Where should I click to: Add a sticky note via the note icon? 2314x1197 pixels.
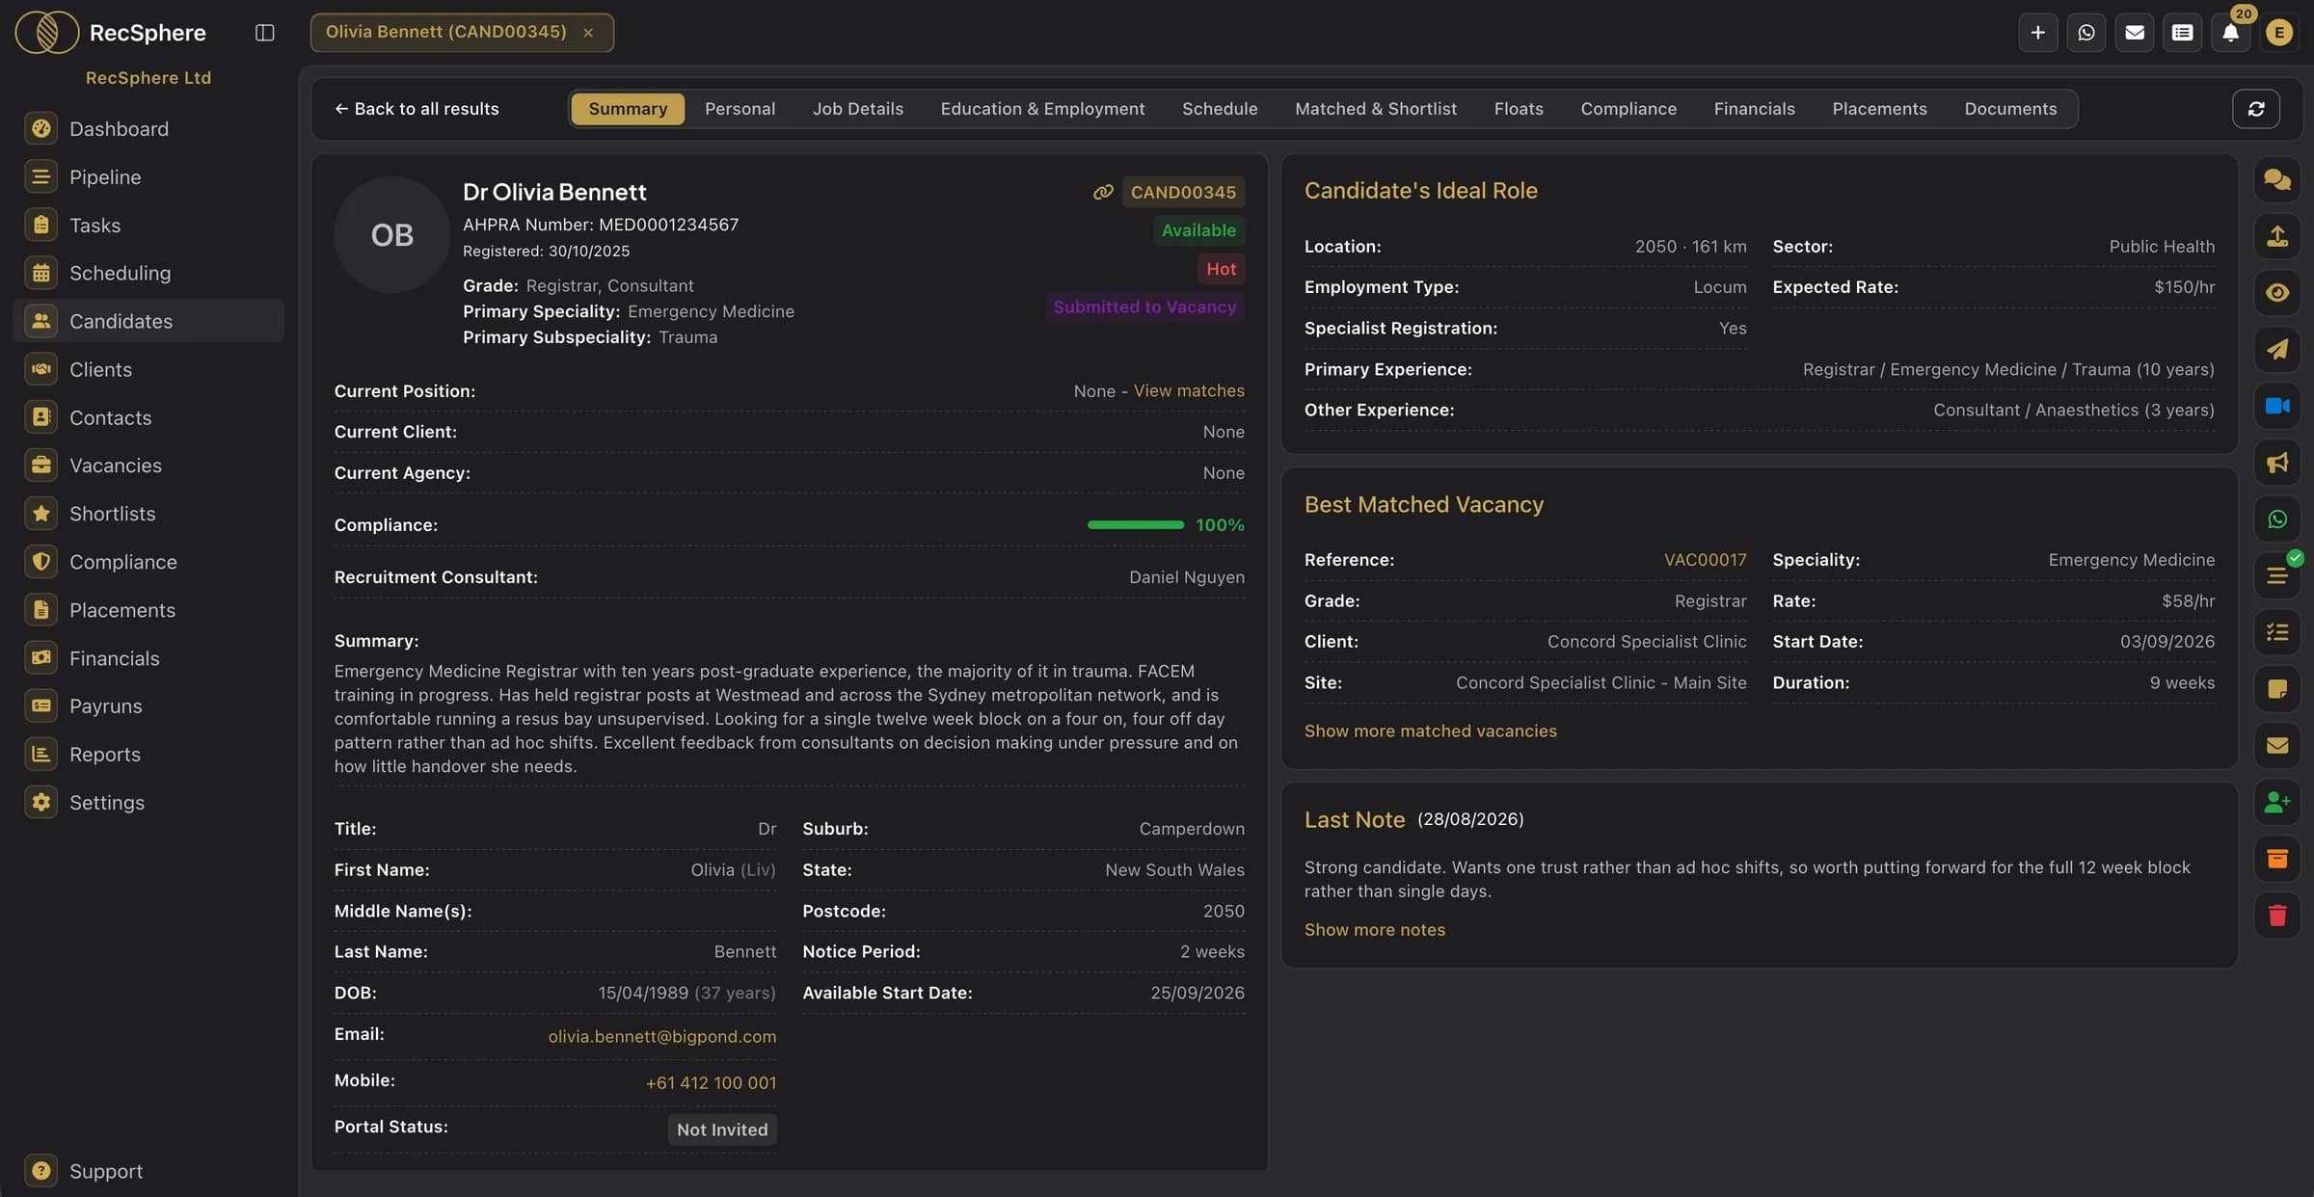[x=2277, y=689]
